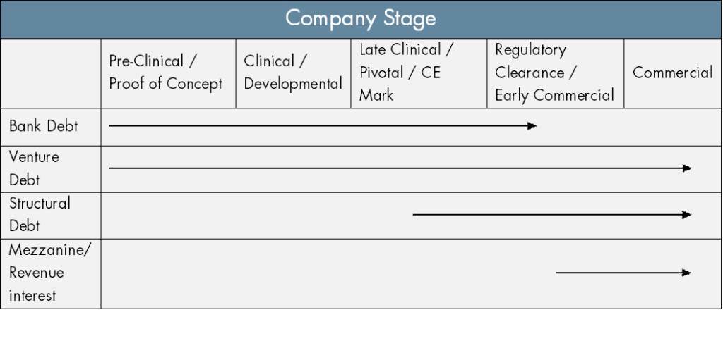Click the Venture Debt arrow head
The height and width of the screenshot is (348, 723).
point(687,168)
